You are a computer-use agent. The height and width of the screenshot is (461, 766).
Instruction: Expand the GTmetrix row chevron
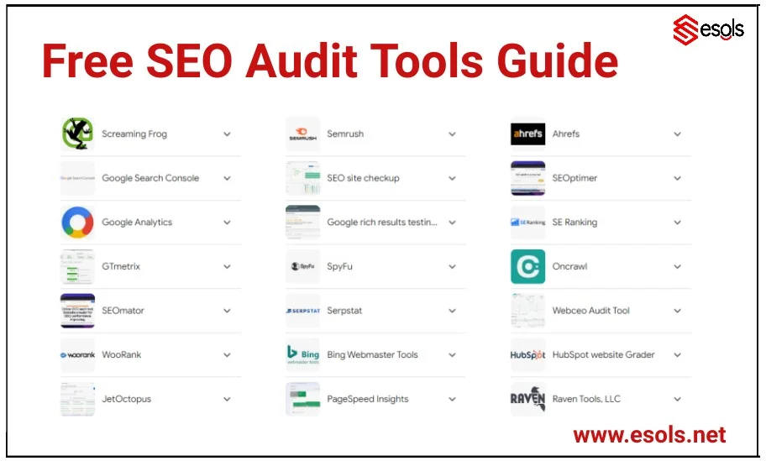pos(227,267)
